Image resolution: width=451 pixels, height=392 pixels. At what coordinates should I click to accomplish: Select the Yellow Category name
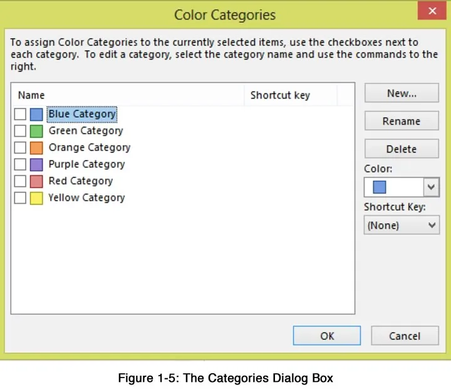[x=86, y=198]
